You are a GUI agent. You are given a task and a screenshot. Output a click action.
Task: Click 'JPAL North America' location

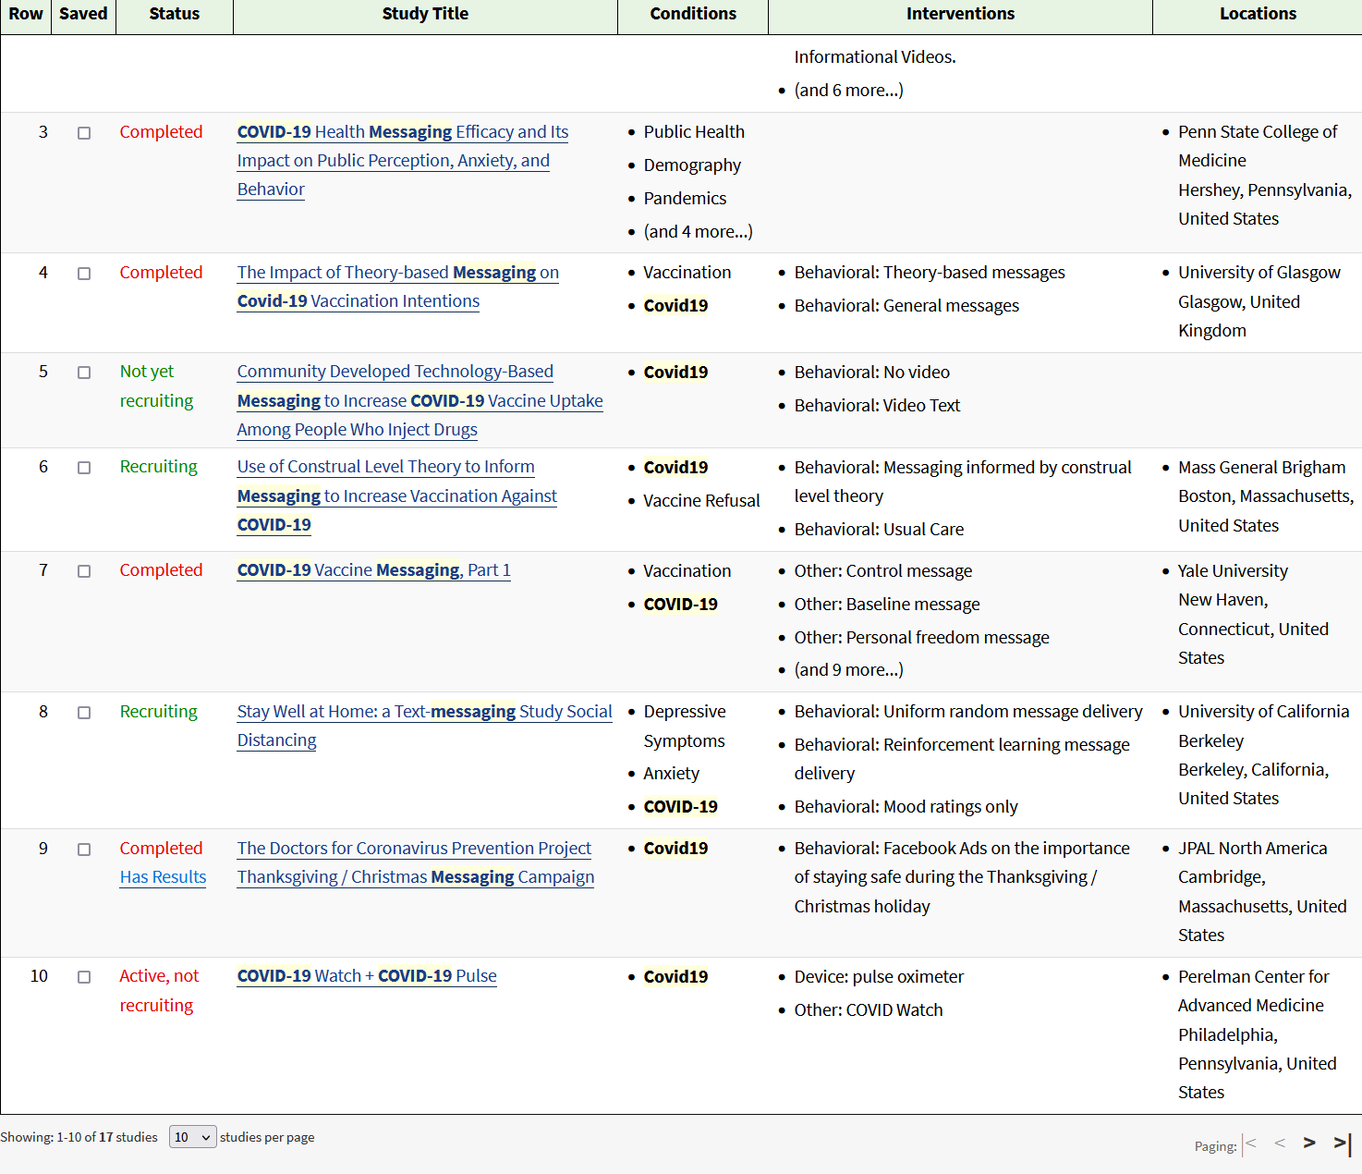click(1252, 849)
